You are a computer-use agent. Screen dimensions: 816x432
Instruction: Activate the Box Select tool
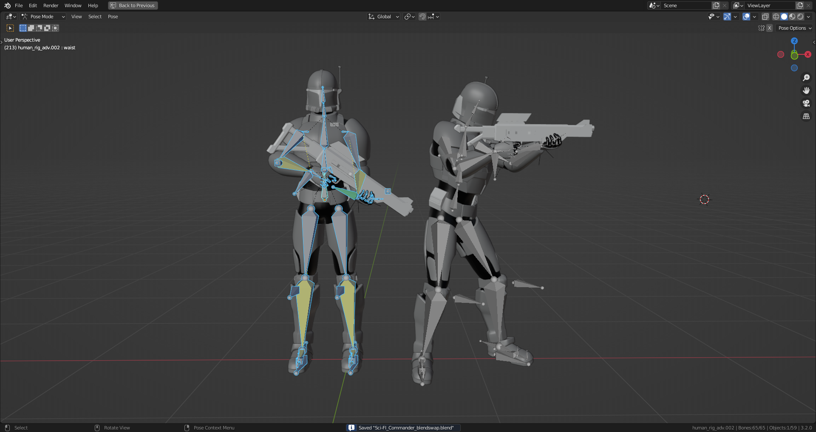click(22, 28)
